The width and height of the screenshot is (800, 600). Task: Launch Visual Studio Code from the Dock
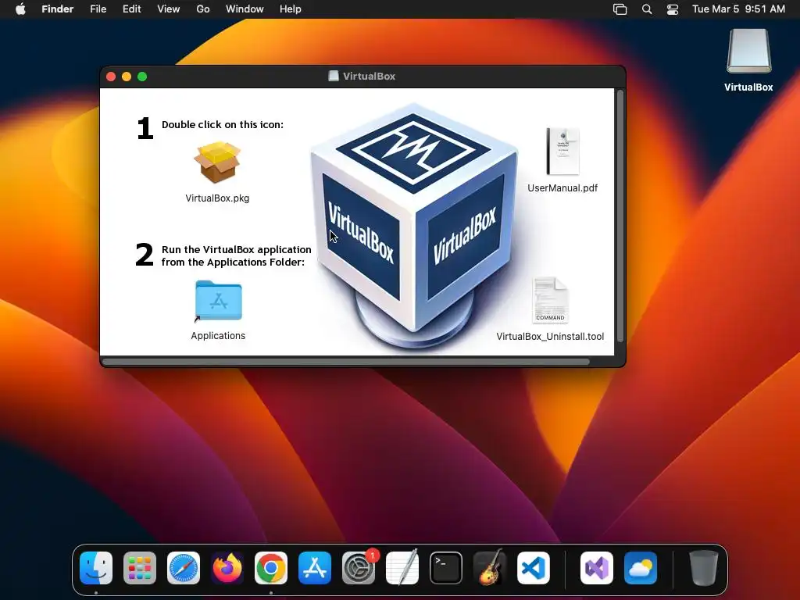[534, 568]
